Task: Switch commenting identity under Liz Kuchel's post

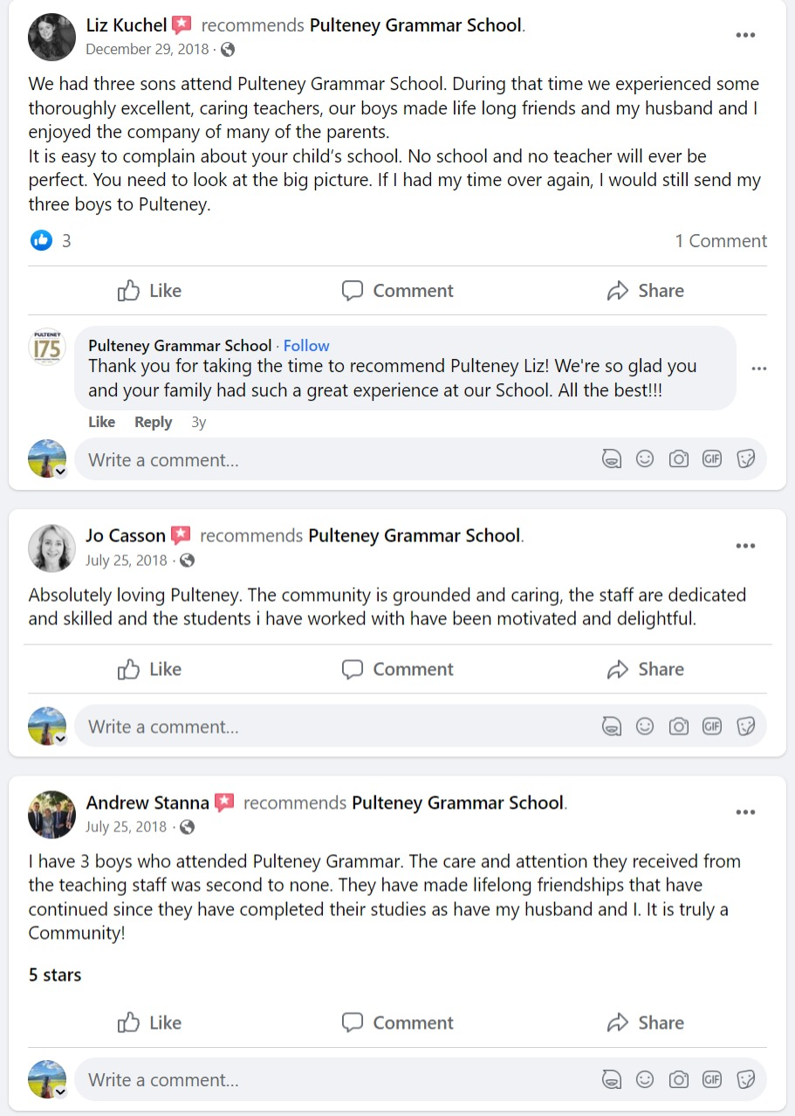Action: [60, 472]
